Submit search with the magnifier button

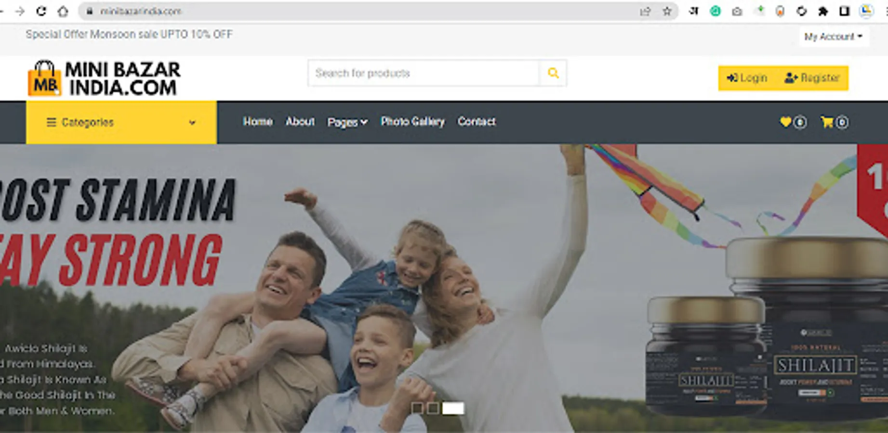(553, 73)
